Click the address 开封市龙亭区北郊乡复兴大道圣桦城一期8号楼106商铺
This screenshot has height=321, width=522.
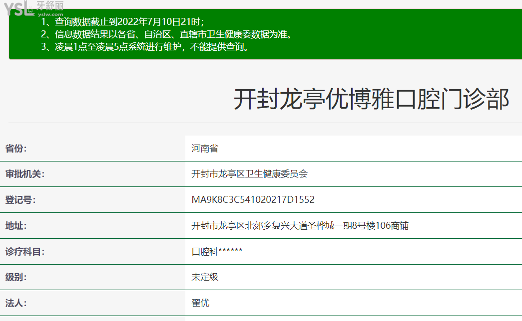[x=300, y=226]
